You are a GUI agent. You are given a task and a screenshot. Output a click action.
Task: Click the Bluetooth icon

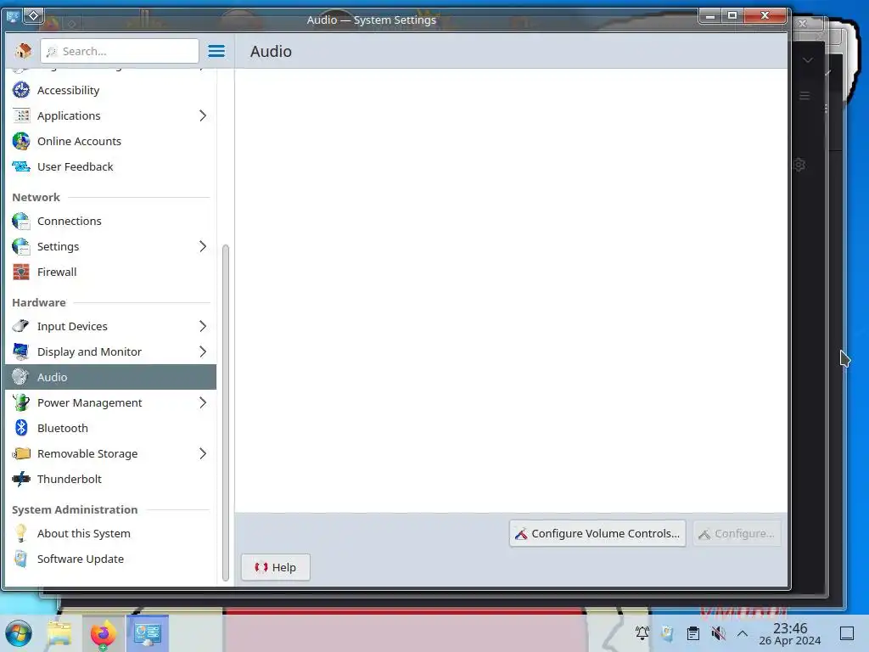tap(21, 428)
